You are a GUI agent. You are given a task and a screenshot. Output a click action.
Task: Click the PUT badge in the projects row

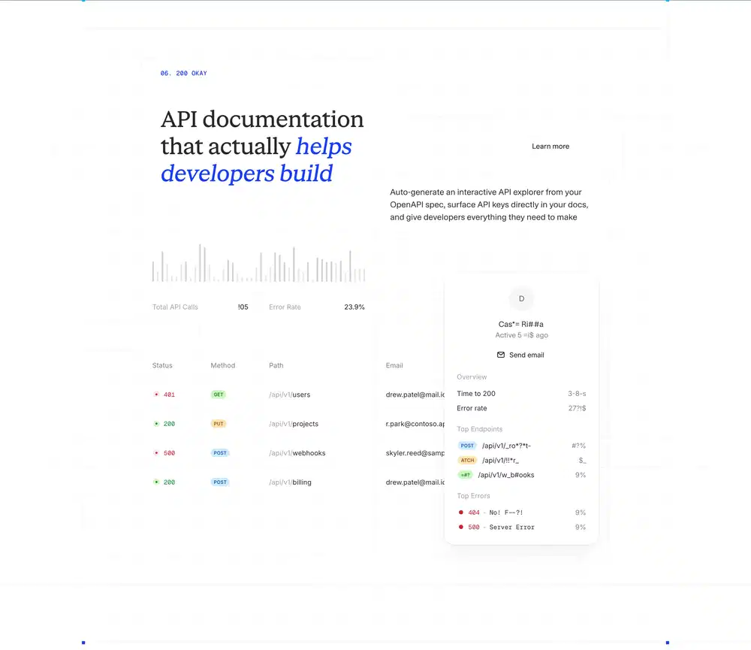click(x=219, y=424)
